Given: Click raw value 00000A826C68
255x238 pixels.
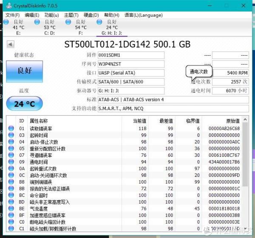Looking at the screenshot, I should coord(224,128).
